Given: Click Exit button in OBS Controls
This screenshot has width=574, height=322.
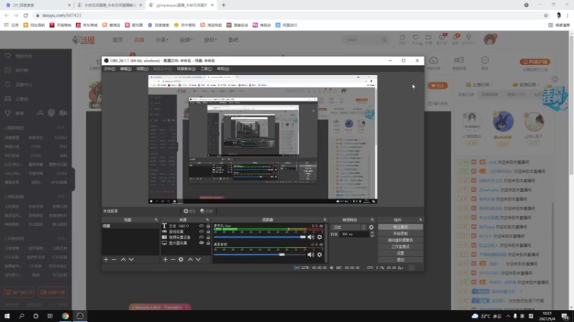Looking at the screenshot, I should (x=400, y=260).
